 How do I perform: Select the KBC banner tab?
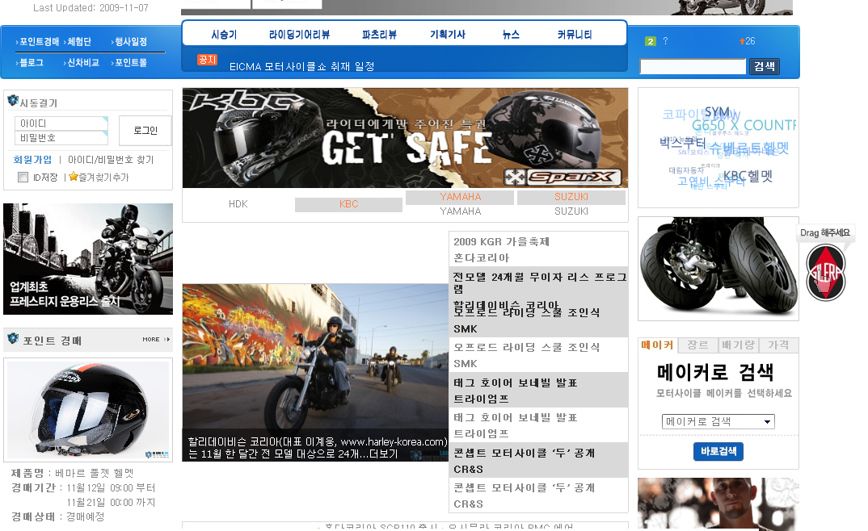[349, 204]
